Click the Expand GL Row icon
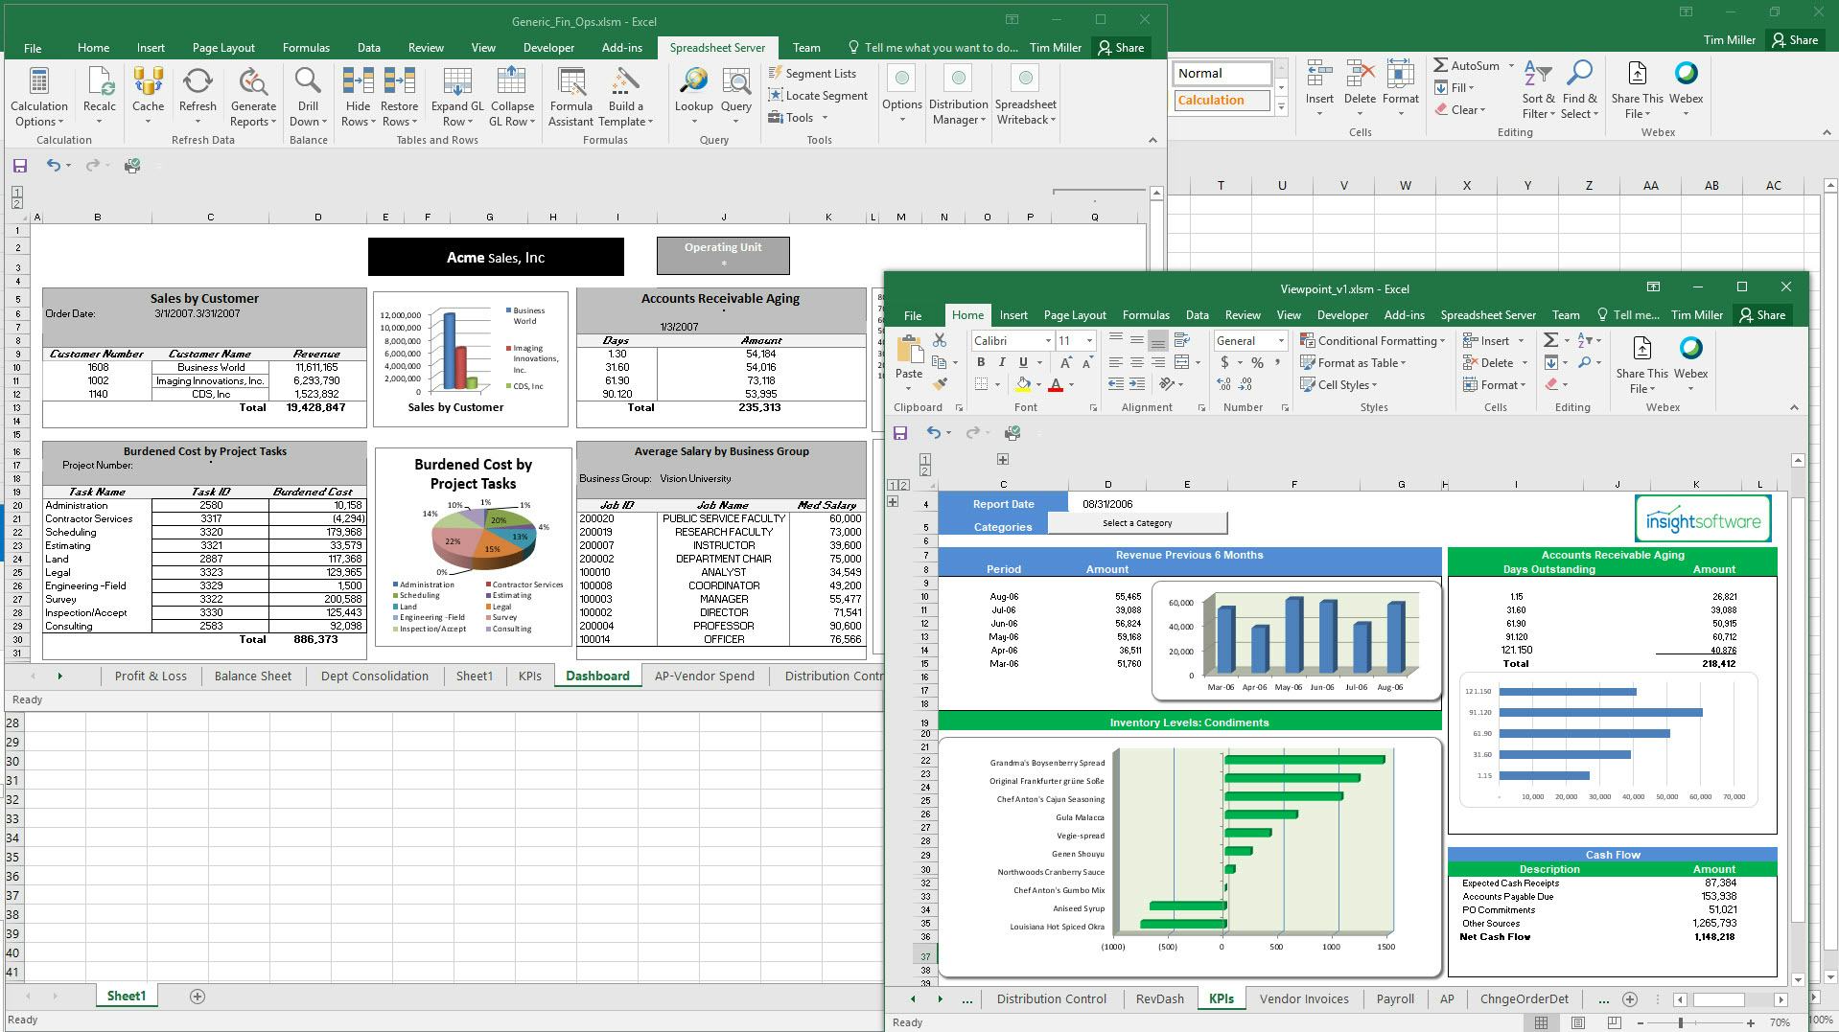Screen dimensions: 1839x1032 click(457, 96)
